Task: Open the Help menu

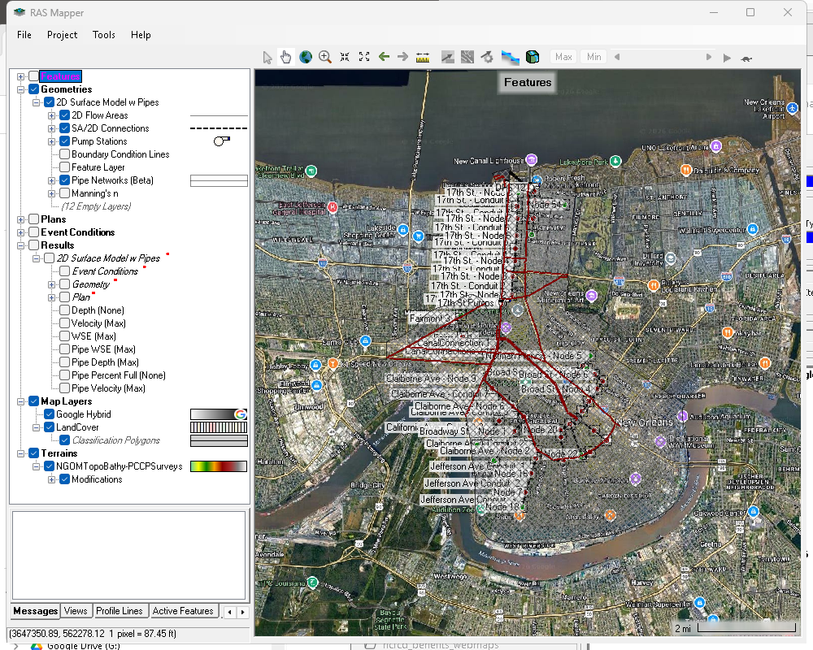Action: click(141, 35)
